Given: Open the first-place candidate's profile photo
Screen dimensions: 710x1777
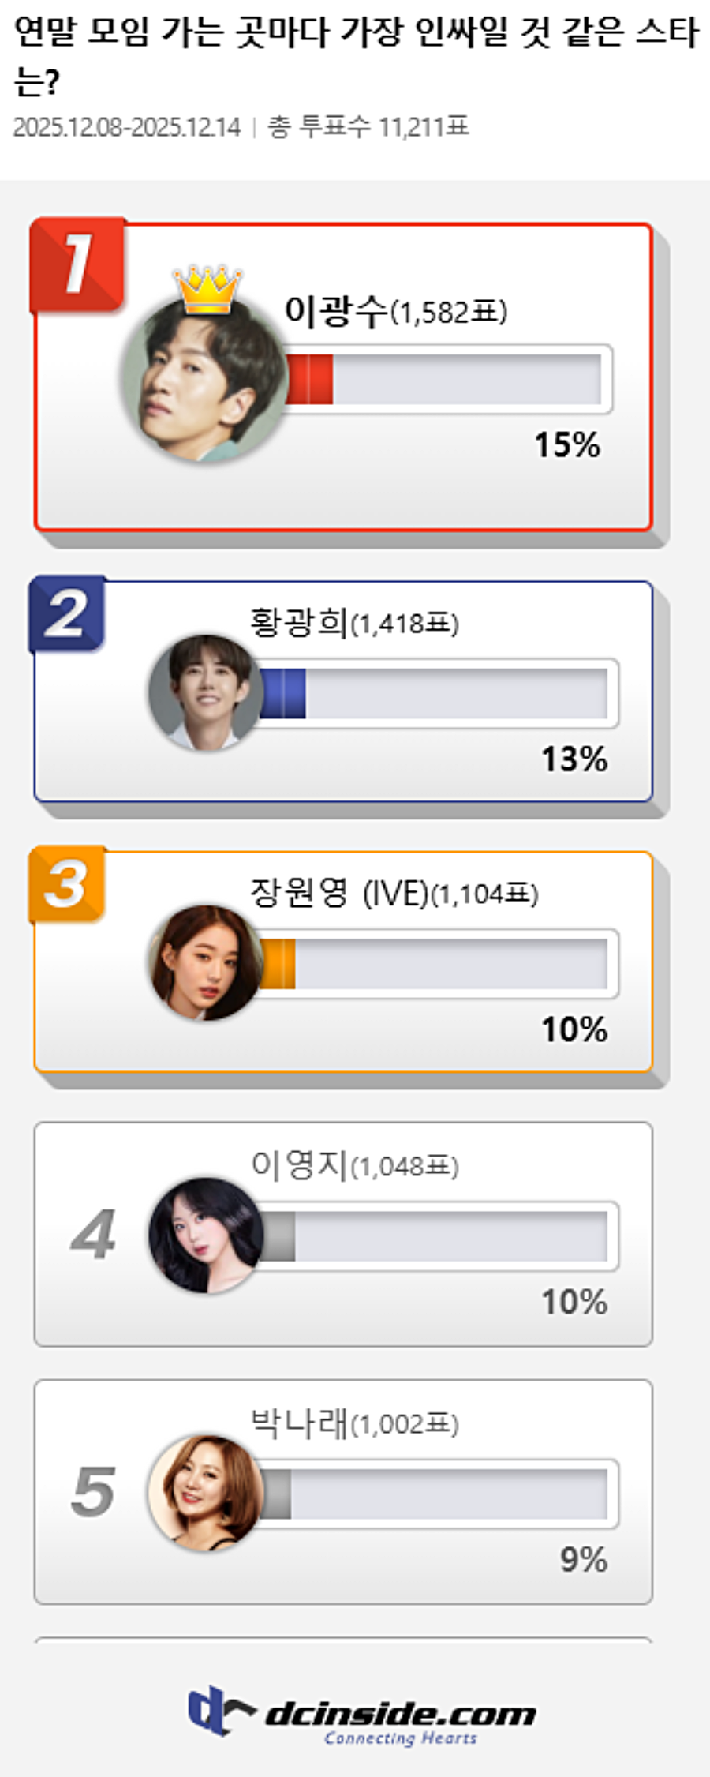Looking at the screenshot, I should (x=205, y=381).
